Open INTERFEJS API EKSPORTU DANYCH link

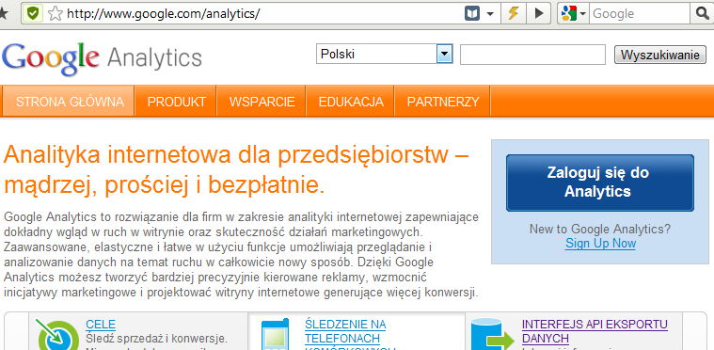595,331
